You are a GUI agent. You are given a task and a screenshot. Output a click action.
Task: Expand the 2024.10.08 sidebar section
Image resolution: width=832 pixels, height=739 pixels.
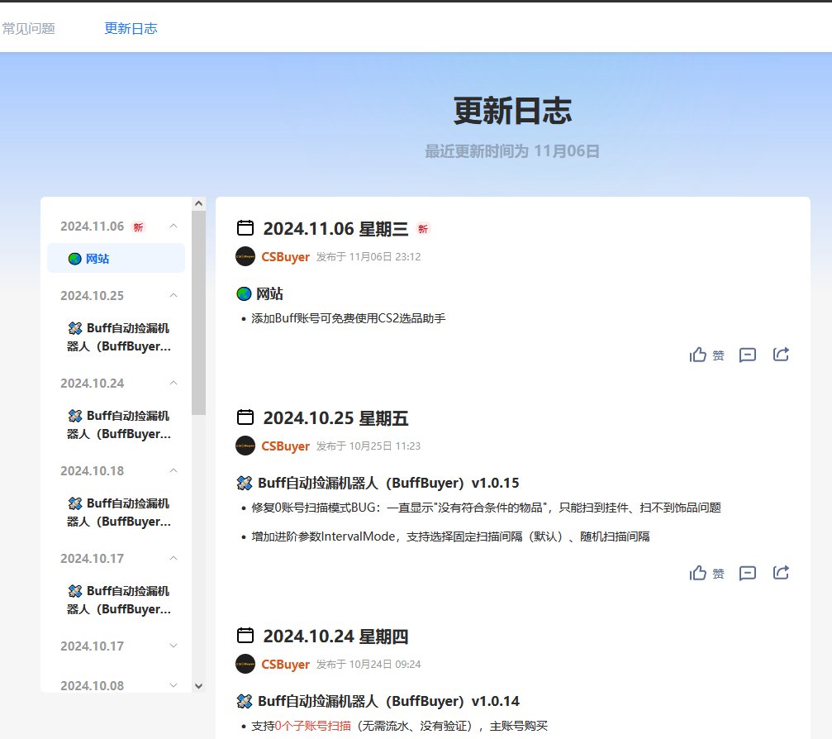174,685
